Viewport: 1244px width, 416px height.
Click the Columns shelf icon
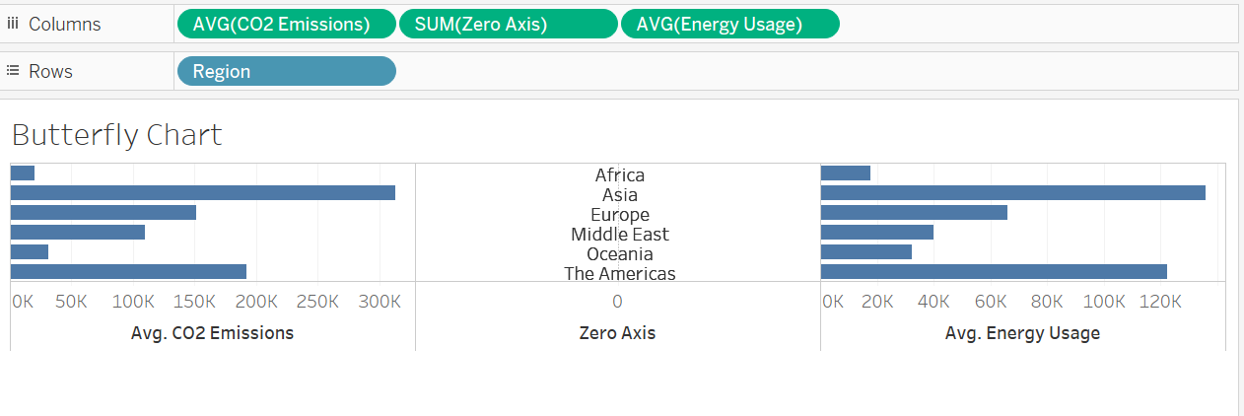14,24
